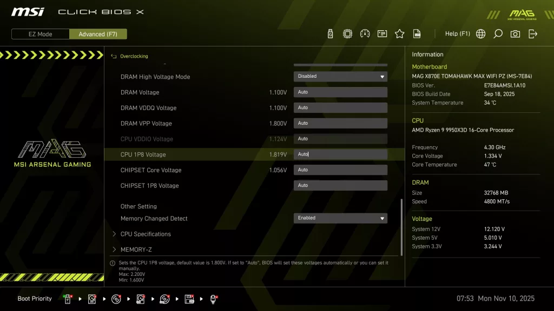The width and height of the screenshot is (554, 311).
Task: Select the CPU chip icon in the toolbar
Action: point(348,33)
